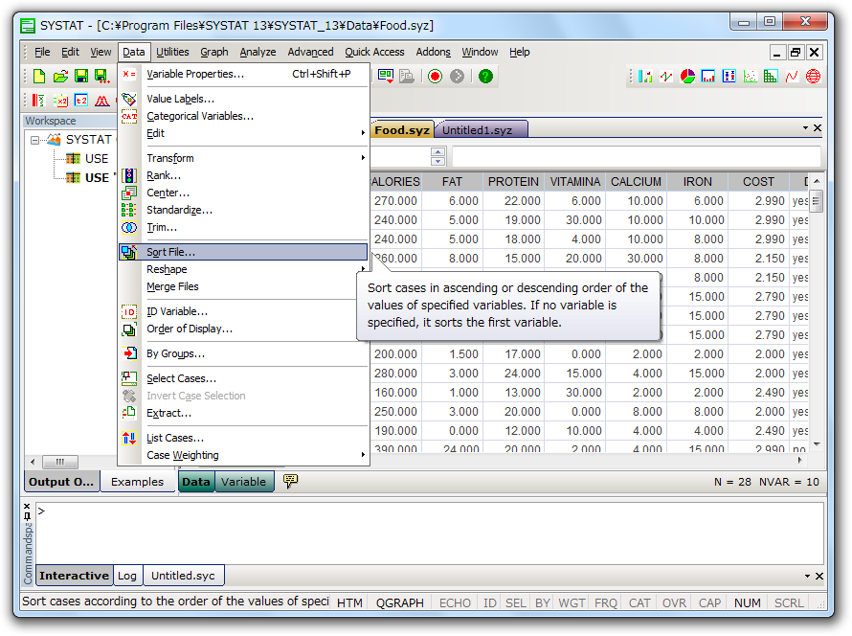Image resolution: width=852 pixels, height=636 pixels.
Task: Open the scatterplot graph icon
Action: 750,77
